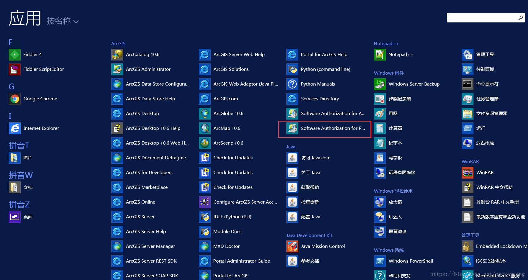Viewport: 528px width, 280px height.
Task: Launch the ArcGIS Administrator icon
Action: [117, 69]
